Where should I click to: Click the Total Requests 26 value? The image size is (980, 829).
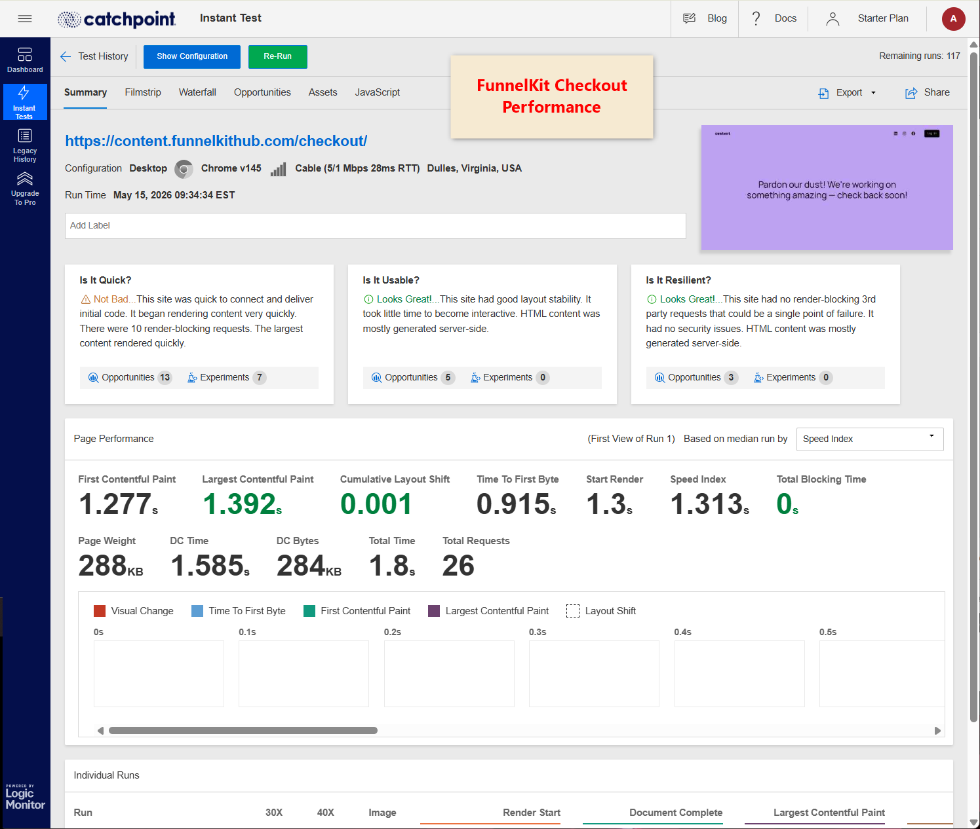click(458, 566)
